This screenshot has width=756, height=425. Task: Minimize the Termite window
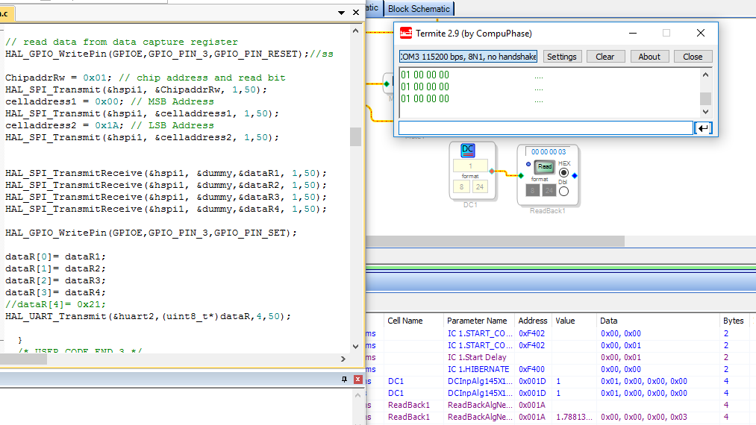633,33
